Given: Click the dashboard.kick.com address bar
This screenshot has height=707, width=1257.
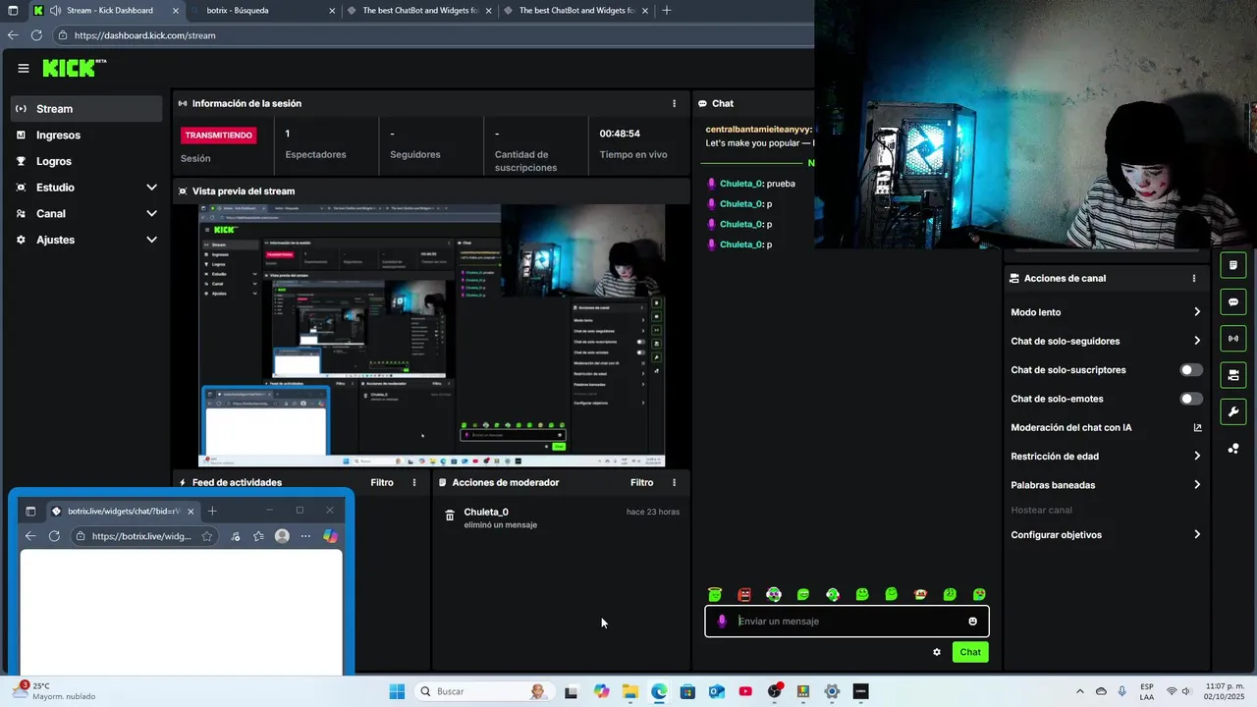Looking at the screenshot, I should pos(432,35).
